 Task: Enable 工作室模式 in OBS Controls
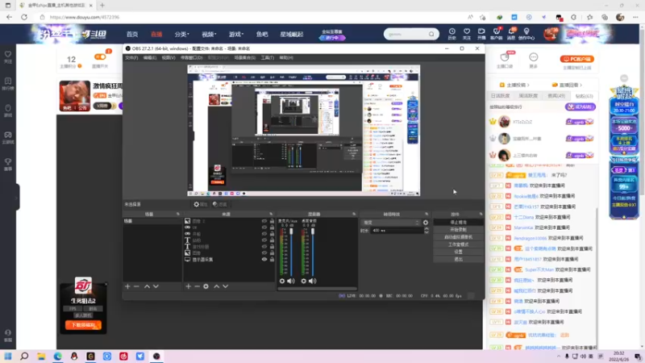tap(458, 244)
